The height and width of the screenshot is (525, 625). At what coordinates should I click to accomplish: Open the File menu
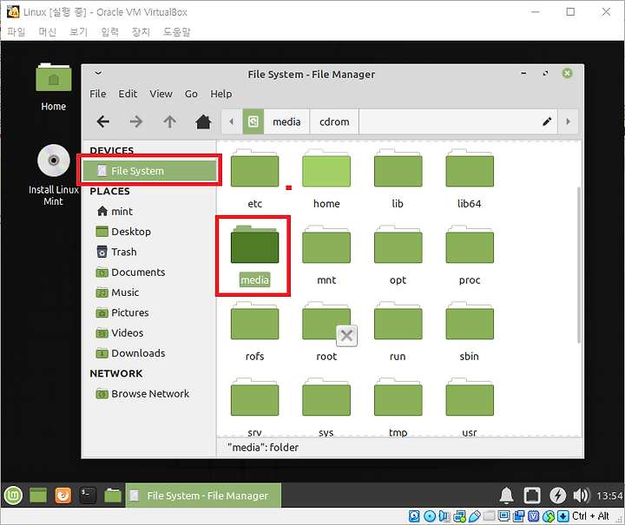[x=97, y=94]
